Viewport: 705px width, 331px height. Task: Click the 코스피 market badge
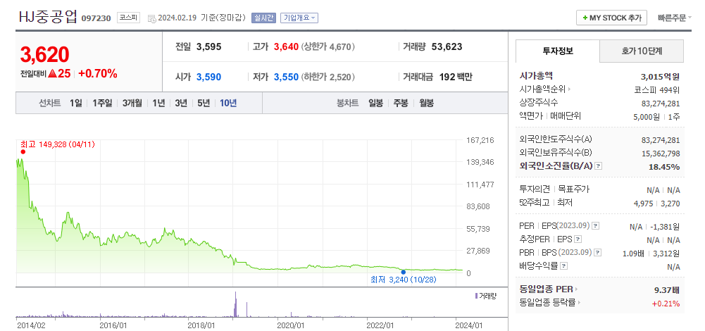click(x=129, y=18)
